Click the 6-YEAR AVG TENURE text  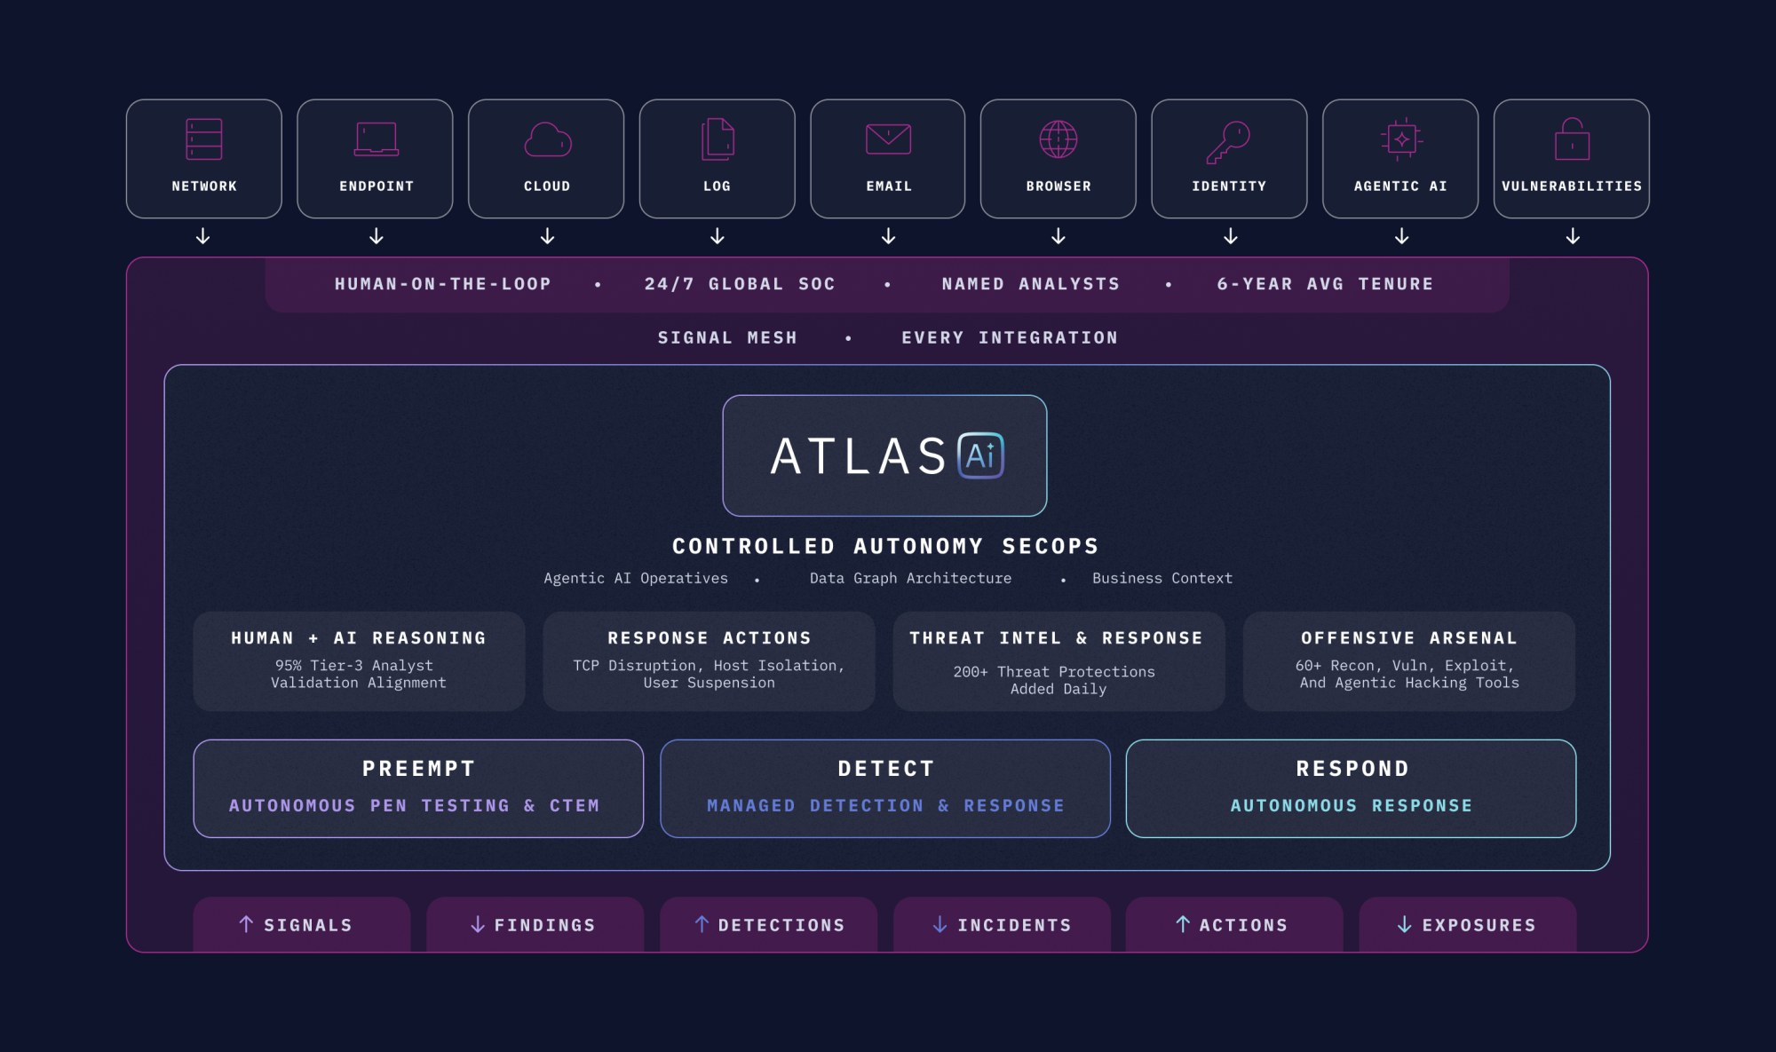[1325, 284]
